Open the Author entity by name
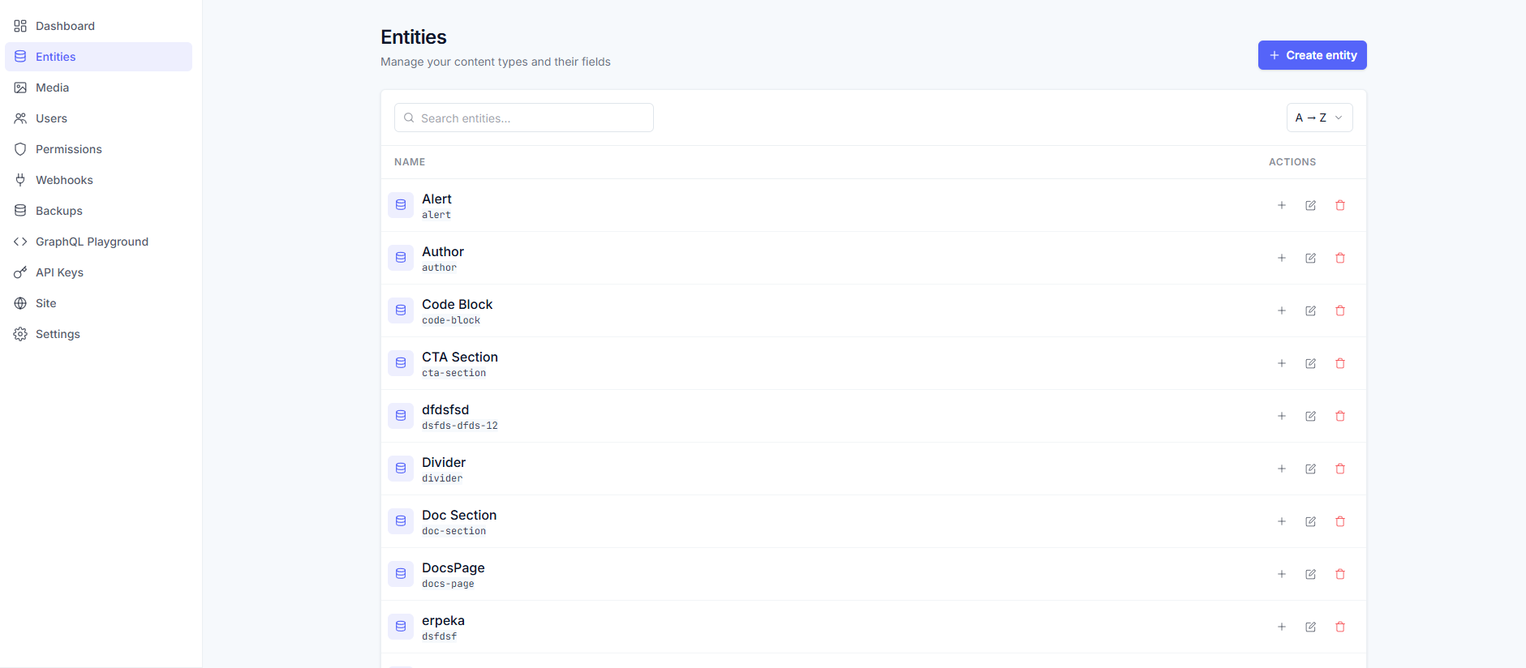1526x668 pixels. click(443, 252)
